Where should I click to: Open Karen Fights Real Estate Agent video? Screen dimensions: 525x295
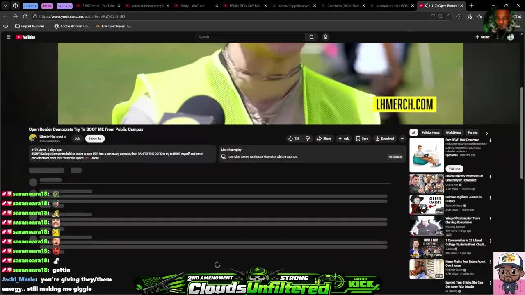[427, 269]
